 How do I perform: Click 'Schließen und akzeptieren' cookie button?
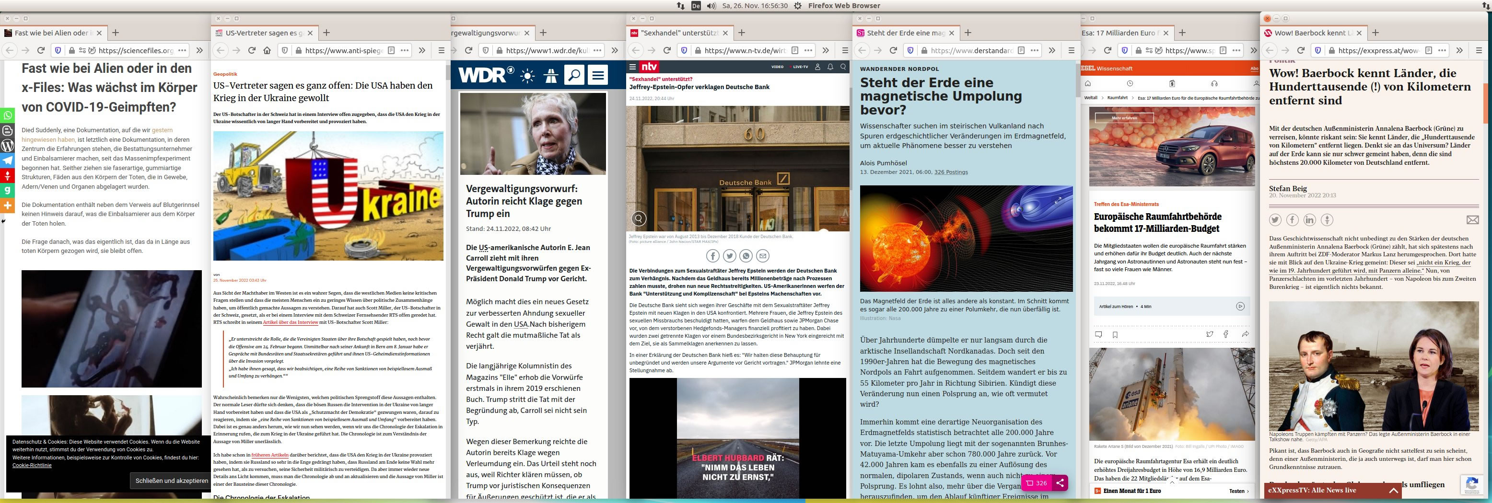click(x=172, y=480)
